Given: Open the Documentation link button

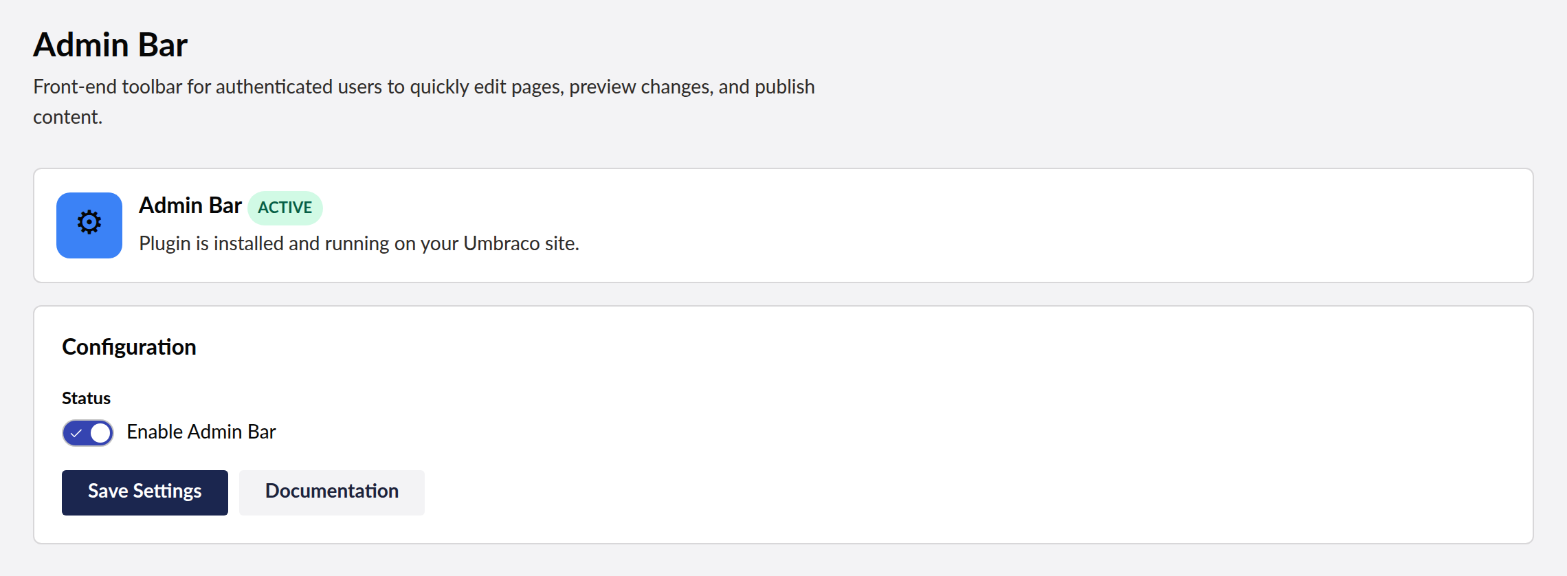Looking at the screenshot, I should [332, 492].
